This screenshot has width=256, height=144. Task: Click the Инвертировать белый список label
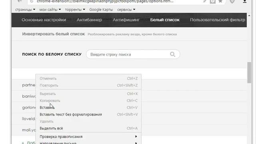click(53, 34)
